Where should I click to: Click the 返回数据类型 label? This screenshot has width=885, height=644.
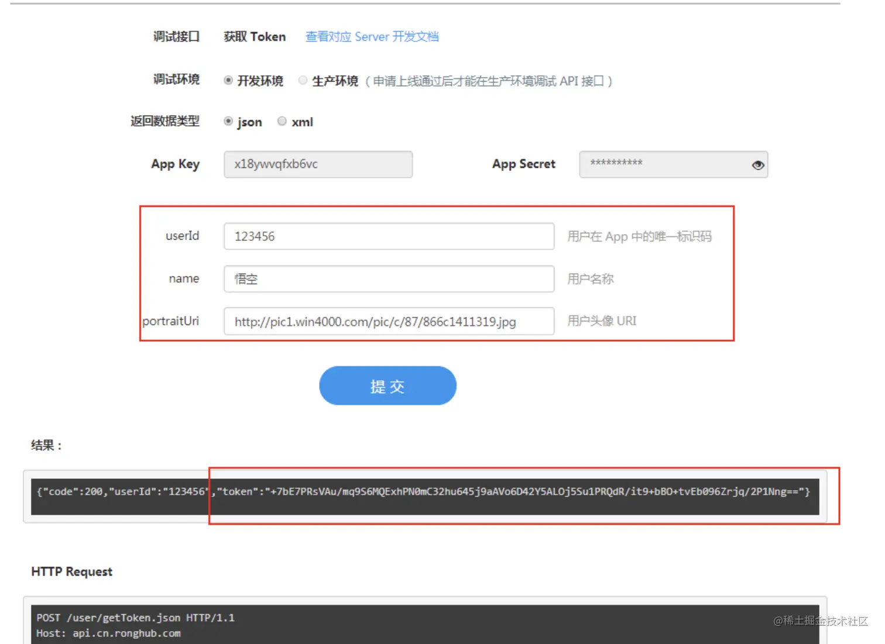(x=164, y=120)
